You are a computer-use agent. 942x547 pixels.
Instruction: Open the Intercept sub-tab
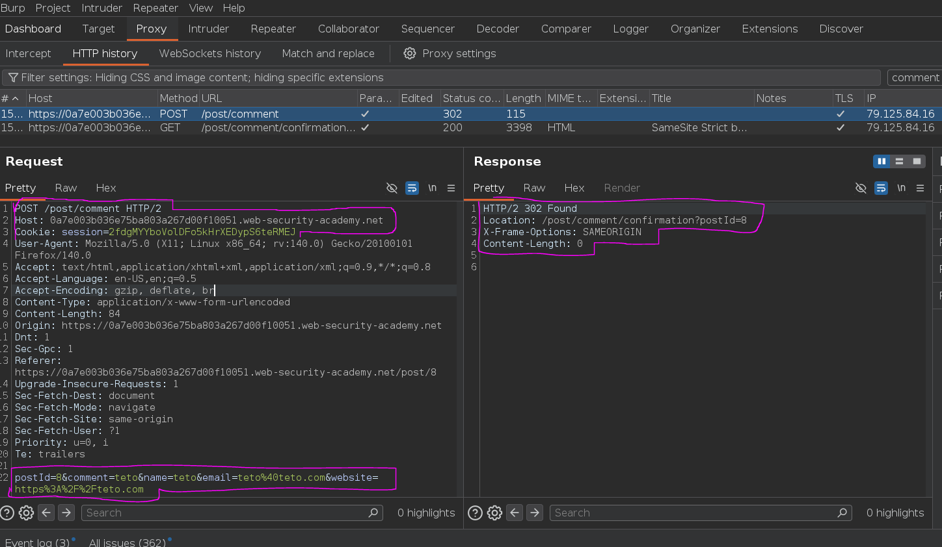click(28, 53)
